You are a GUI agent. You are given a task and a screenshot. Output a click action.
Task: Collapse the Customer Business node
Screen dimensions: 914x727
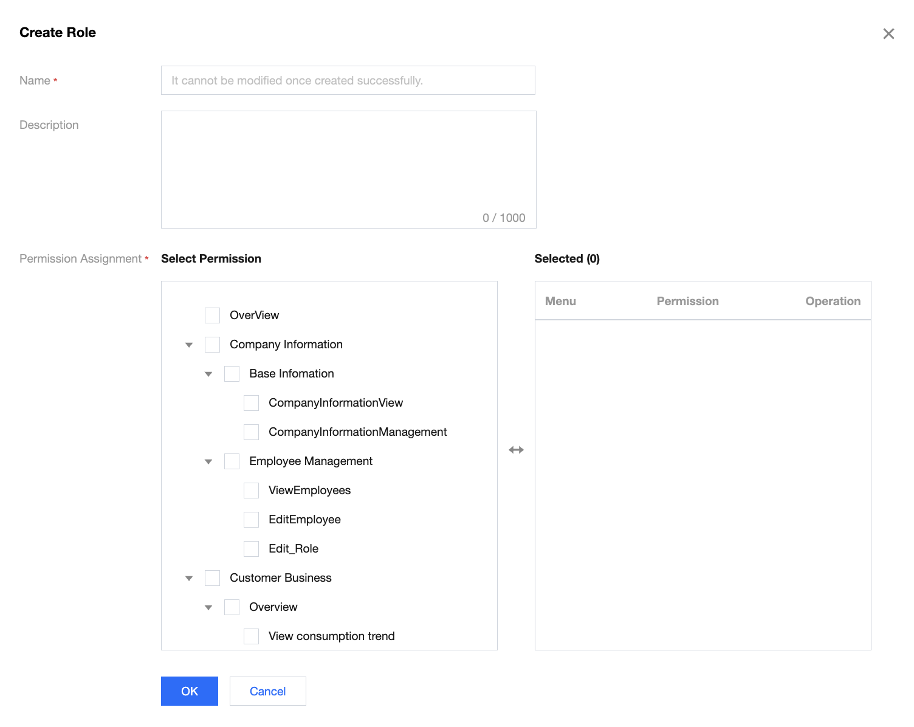pos(189,578)
